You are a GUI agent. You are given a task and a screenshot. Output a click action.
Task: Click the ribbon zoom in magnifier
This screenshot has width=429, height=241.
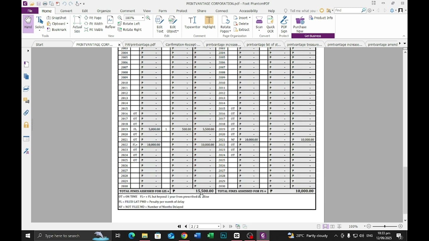coord(148,18)
